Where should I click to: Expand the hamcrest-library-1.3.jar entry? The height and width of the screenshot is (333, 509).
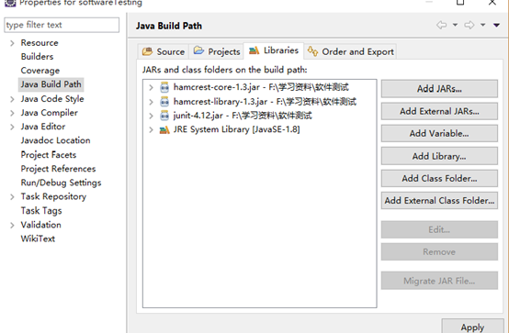pyautogui.click(x=151, y=102)
